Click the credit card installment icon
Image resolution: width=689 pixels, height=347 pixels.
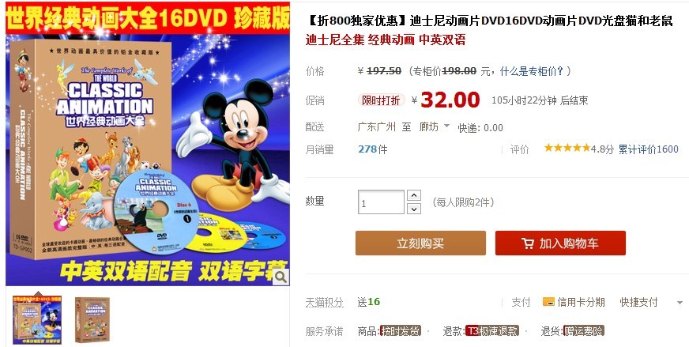[548, 302]
